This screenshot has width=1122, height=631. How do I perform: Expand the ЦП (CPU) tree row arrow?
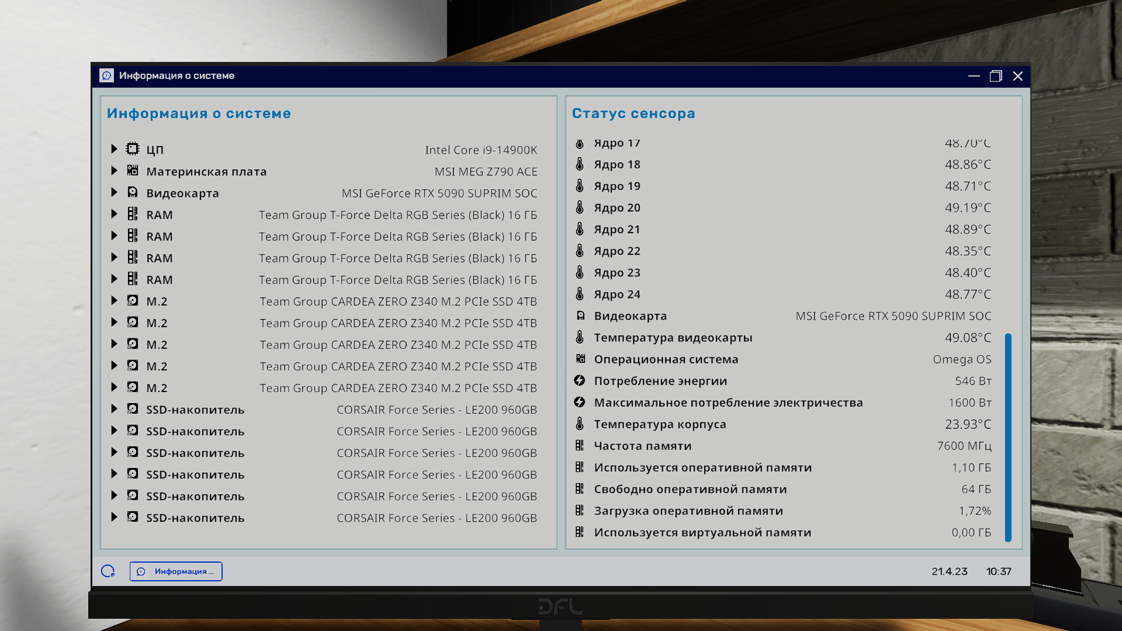point(115,149)
